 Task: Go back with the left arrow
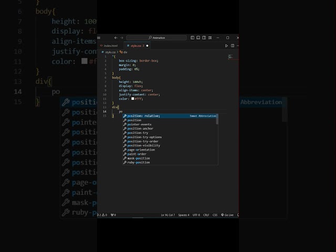pos(115,38)
